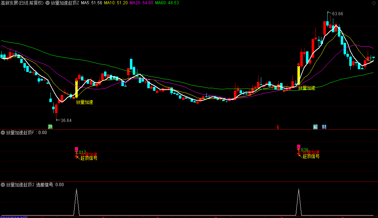Screen dimensions: 378x218
Task: Click the 放量加速赶顶2 panel name
Action: pos(20,185)
